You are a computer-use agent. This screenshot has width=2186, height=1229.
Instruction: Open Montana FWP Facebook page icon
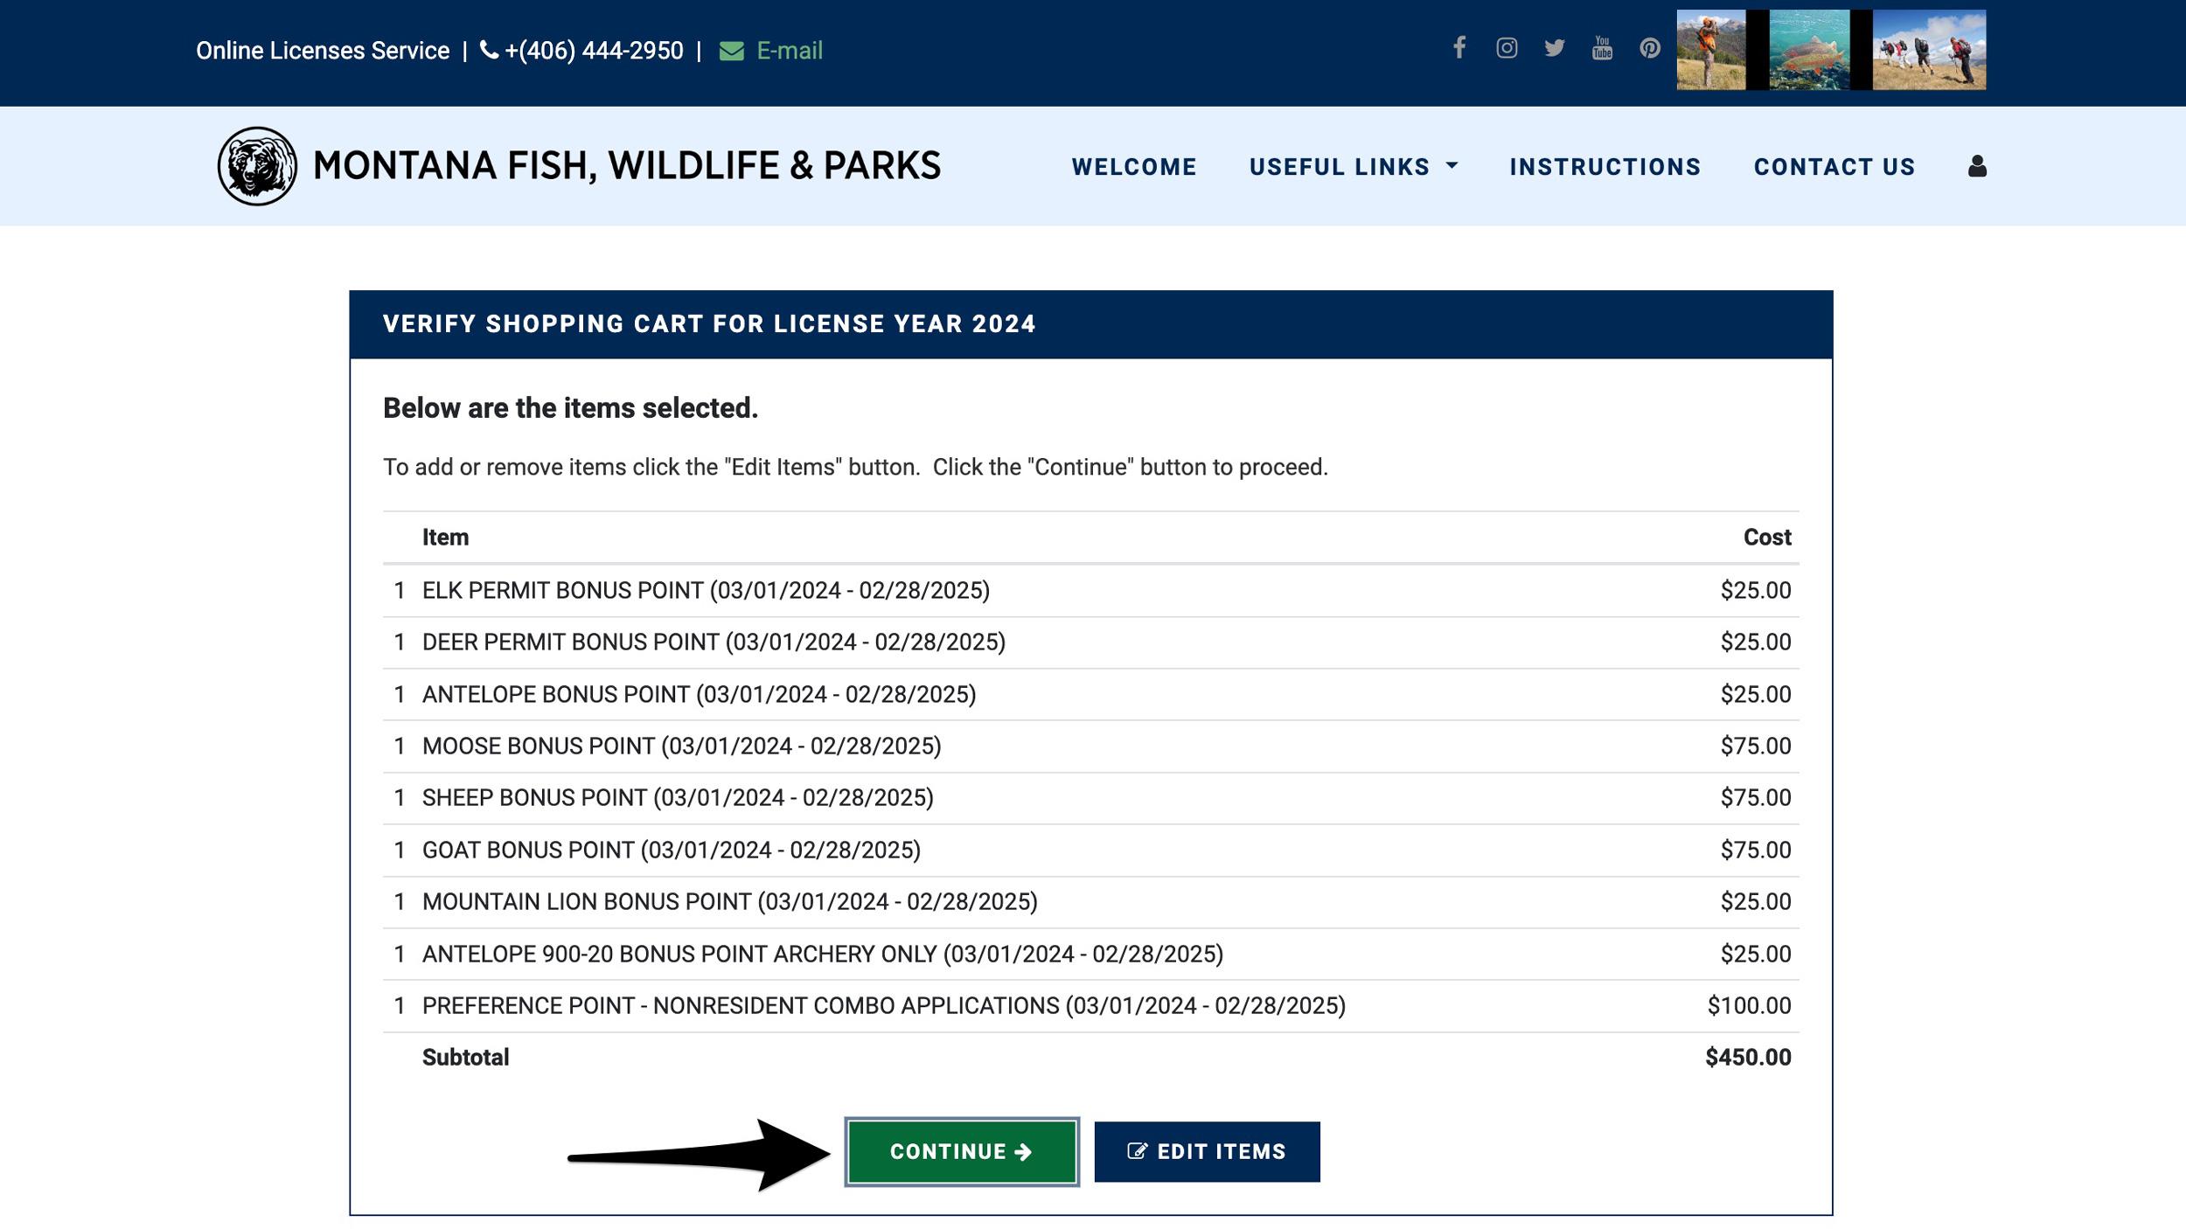pyautogui.click(x=1460, y=48)
